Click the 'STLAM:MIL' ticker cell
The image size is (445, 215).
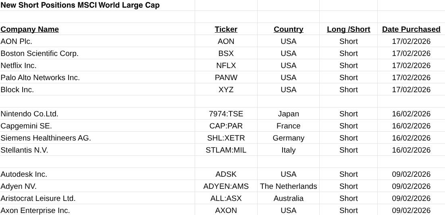(x=226, y=150)
